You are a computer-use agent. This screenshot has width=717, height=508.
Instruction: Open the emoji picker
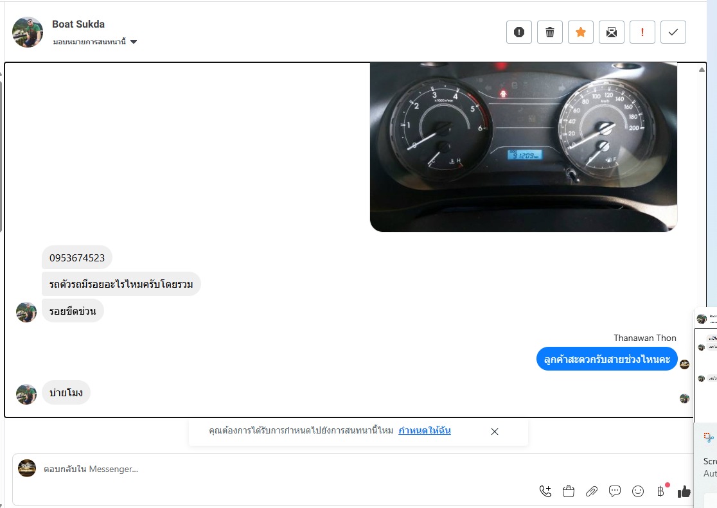(638, 491)
